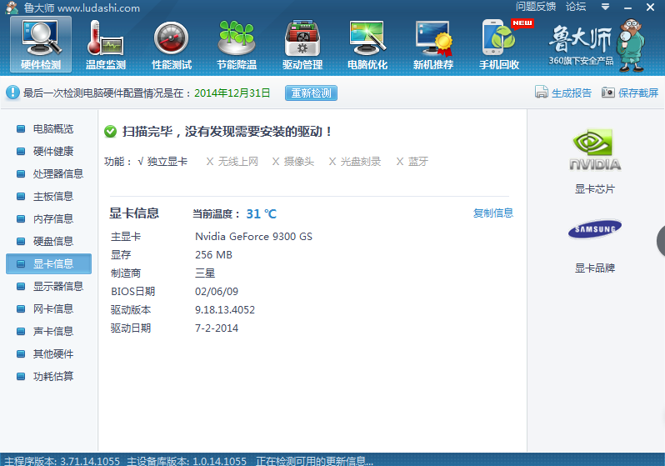This screenshot has width=665, height=466.
Task: Click the 复制信息 copy info link
Action: click(x=493, y=213)
